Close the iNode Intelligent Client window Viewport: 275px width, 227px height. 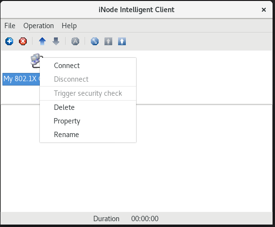264,10
